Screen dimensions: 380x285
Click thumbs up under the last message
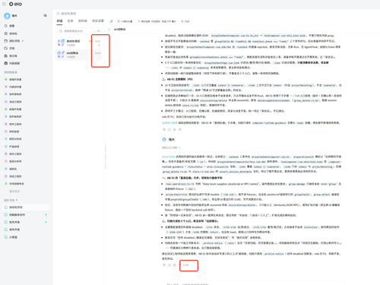pyautogui.click(x=175, y=265)
